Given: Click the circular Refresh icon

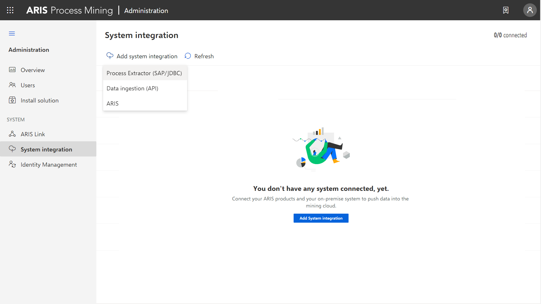Looking at the screenshot, I should click(188, 56).
